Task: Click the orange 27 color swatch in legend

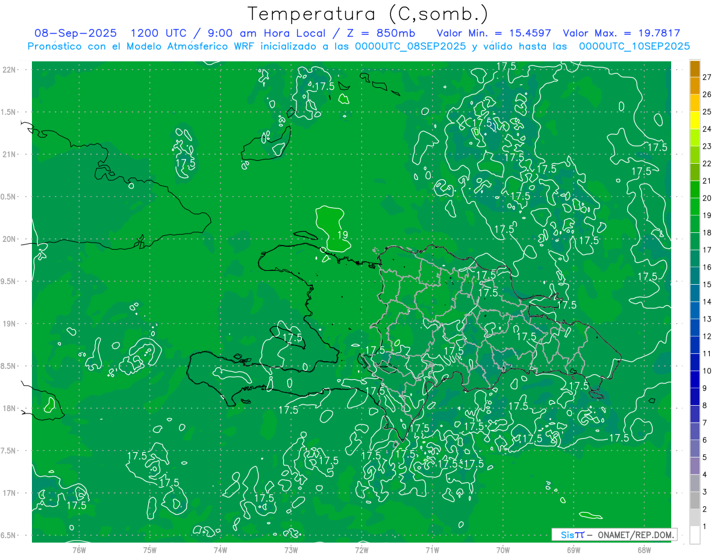Action: click(x=695, y=69)
